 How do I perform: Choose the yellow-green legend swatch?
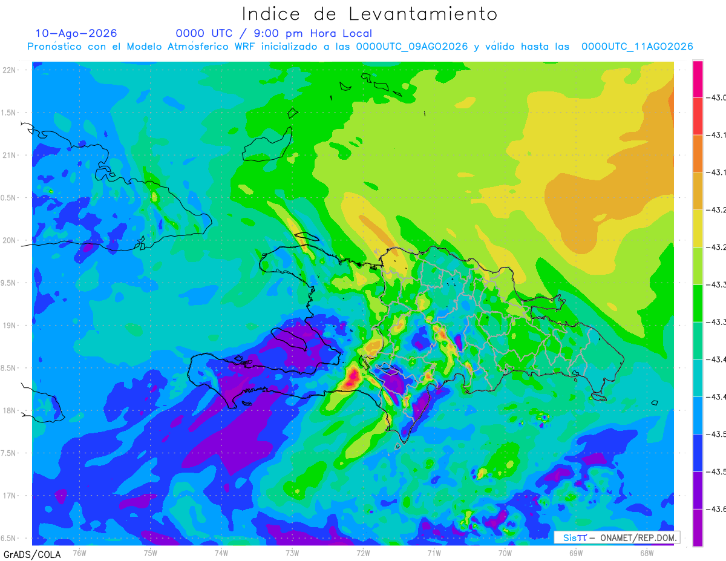pos(698,265)
